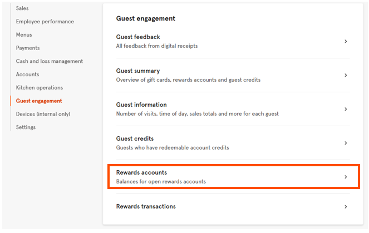Image resolution: width=369 pixels, height=233 pixels.
Task: Select the Guest engagement sidebar item
Action: tap(39, 101)
